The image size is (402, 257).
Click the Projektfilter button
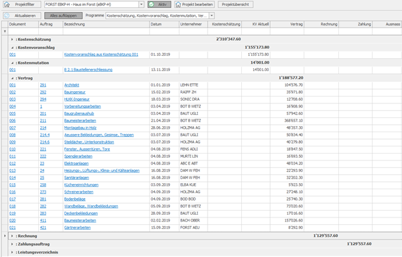tap(22, 5)
